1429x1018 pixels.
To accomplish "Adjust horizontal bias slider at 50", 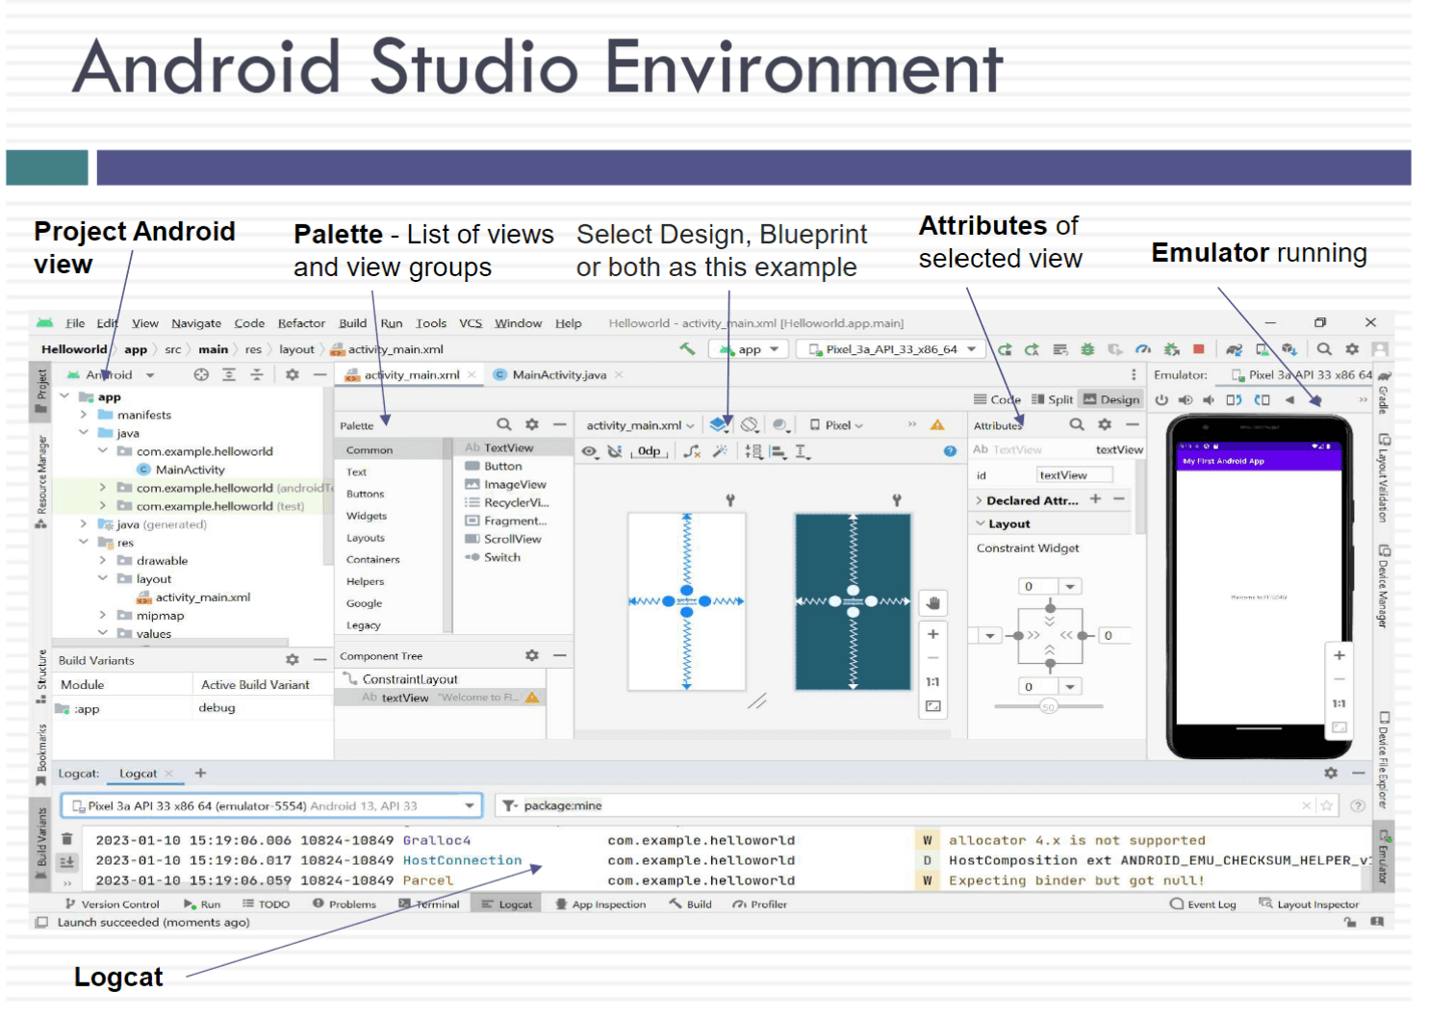I will pyautogui.click(x=1048, y=706).
